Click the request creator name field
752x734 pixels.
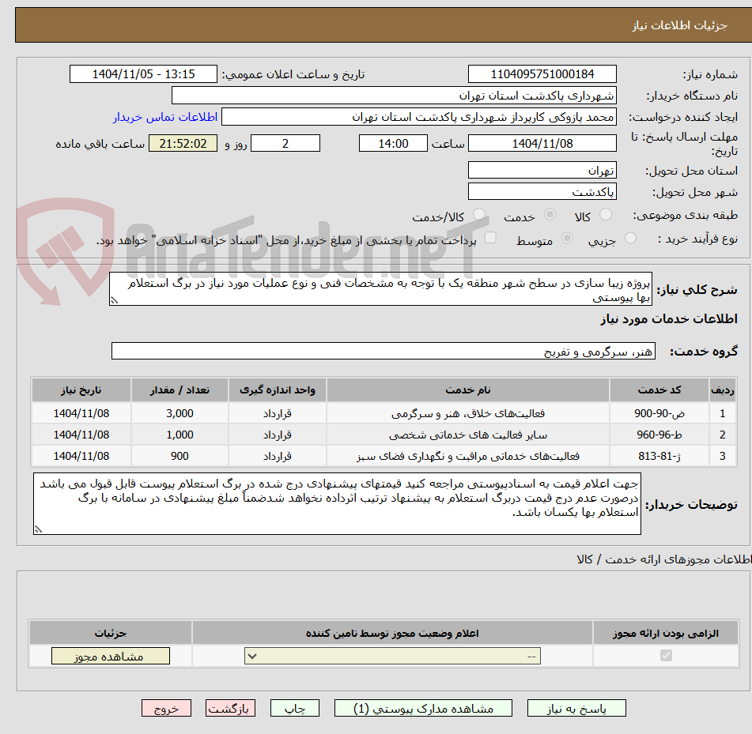click(x=418, y=117)
